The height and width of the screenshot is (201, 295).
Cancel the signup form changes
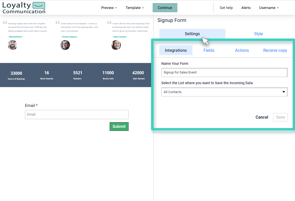pyautogui.click(x=262, y=117)
